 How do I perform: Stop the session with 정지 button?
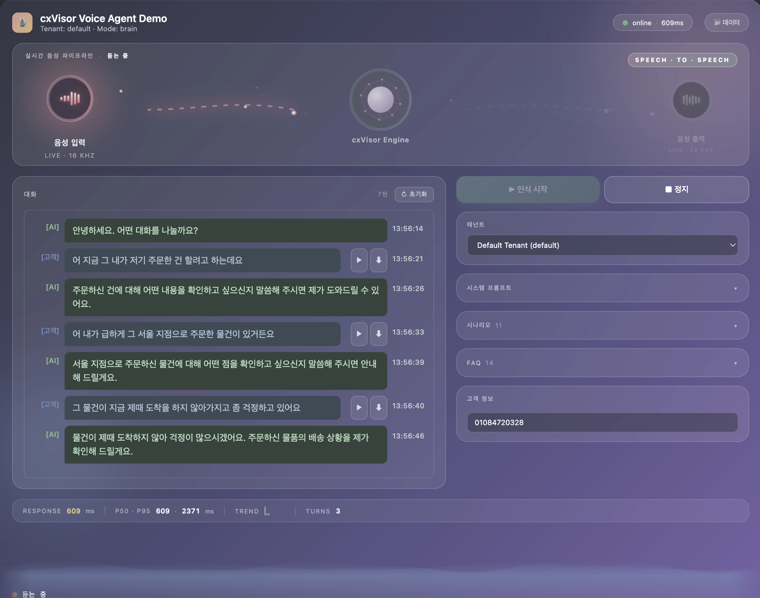pyautogui.click(x=676, y=190)
